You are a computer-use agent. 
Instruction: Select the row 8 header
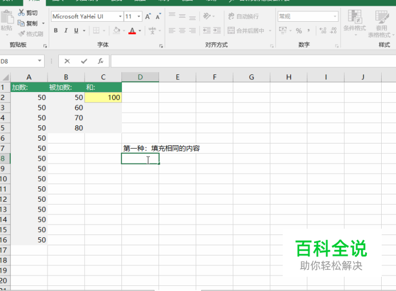5,158
